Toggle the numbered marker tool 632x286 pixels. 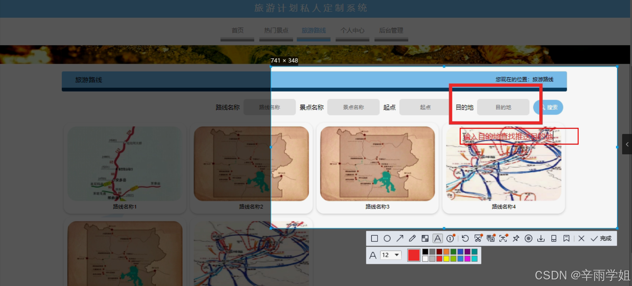pyautogui.click(x=450, y=238)
